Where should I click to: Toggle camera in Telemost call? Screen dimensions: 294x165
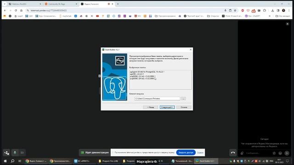(x=22, y=153)
